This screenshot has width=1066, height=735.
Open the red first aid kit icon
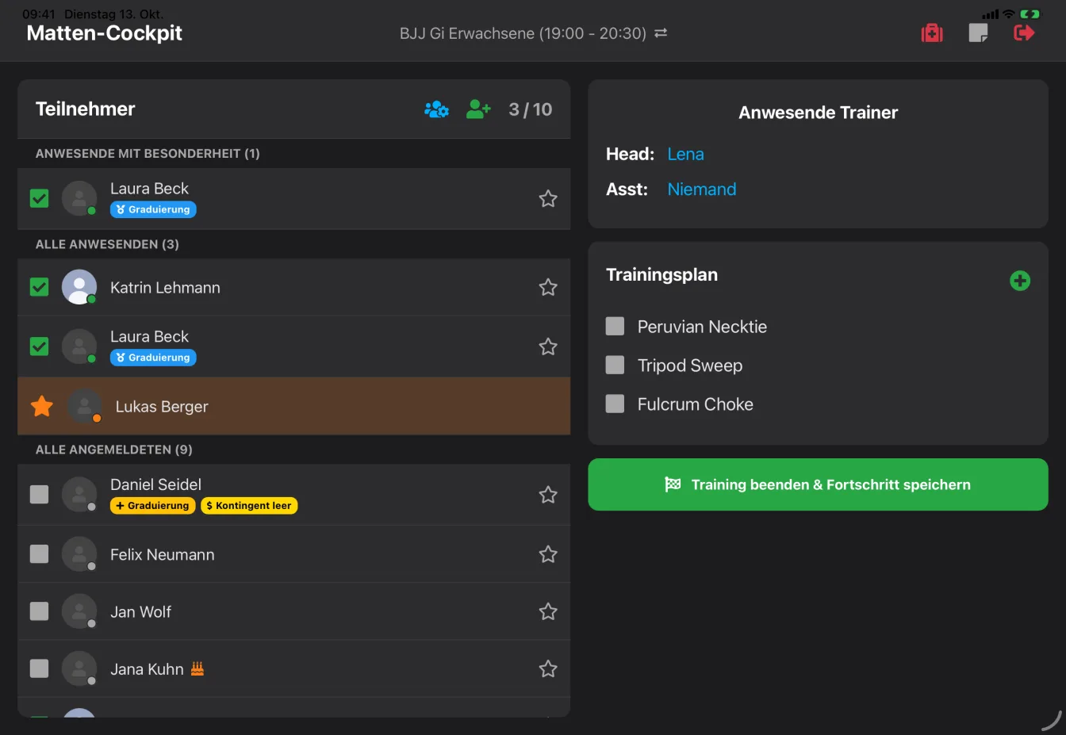(932, 33)
